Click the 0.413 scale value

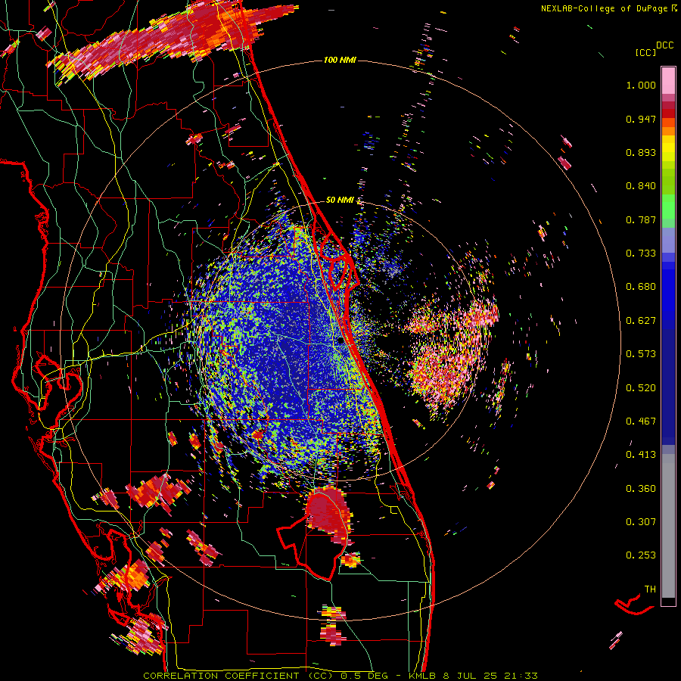(x=641, y=455)
